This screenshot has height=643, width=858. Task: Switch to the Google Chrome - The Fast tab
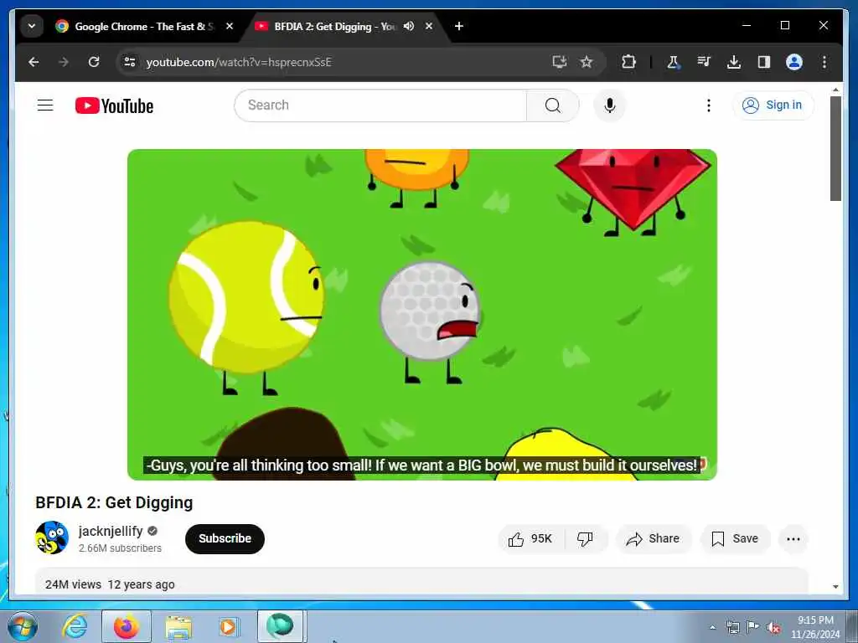click(x=144, y=26)
